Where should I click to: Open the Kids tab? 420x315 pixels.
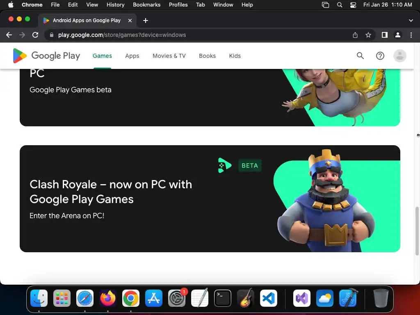coord(235,56)
